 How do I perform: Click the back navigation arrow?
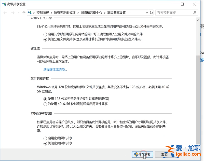tap(5, 12)
